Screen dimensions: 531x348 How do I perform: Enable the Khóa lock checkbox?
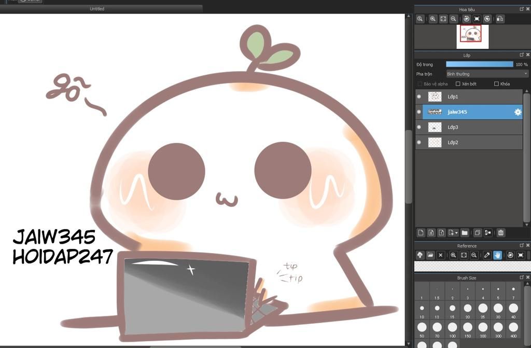point(496,83)
